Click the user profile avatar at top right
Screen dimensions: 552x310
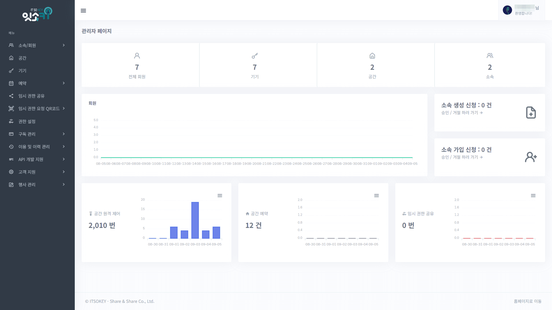(x=507, y=10)
